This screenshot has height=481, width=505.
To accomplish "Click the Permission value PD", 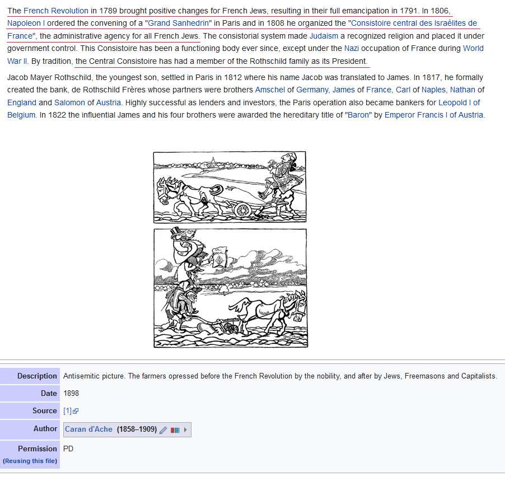I will pos(68,449).
